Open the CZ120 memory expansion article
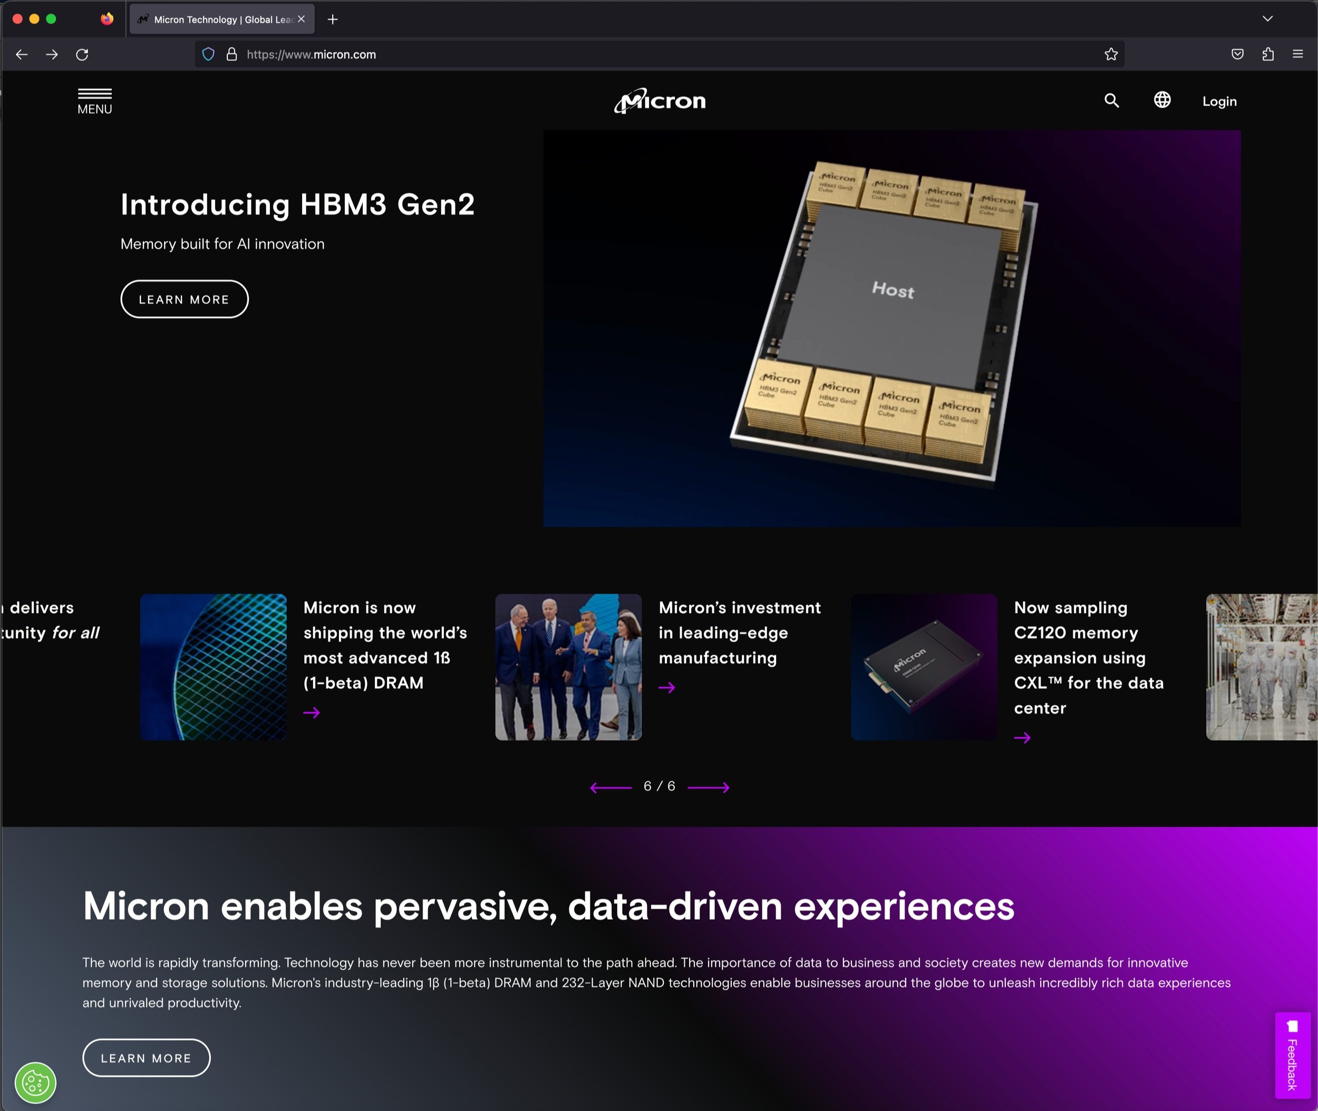Image resolution: width=1318 pixels, height=1111 pixels. [x=1089, y=658]
